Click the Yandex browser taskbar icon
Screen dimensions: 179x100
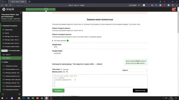46,98
